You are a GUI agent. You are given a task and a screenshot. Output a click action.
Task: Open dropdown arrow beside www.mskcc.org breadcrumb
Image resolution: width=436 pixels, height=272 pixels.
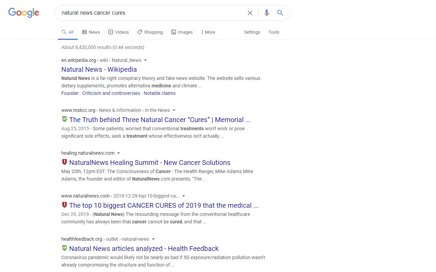click(174, 110)
